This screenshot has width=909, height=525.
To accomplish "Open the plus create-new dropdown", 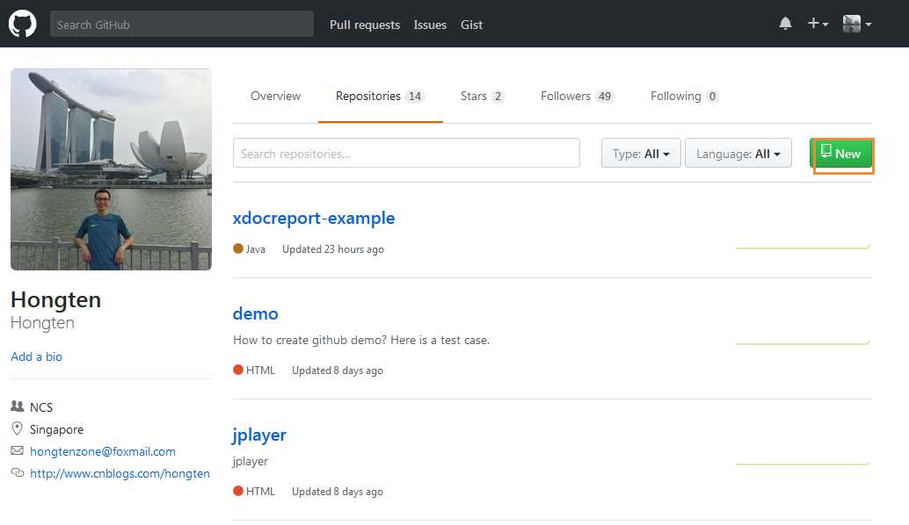I will pos(818,24).
